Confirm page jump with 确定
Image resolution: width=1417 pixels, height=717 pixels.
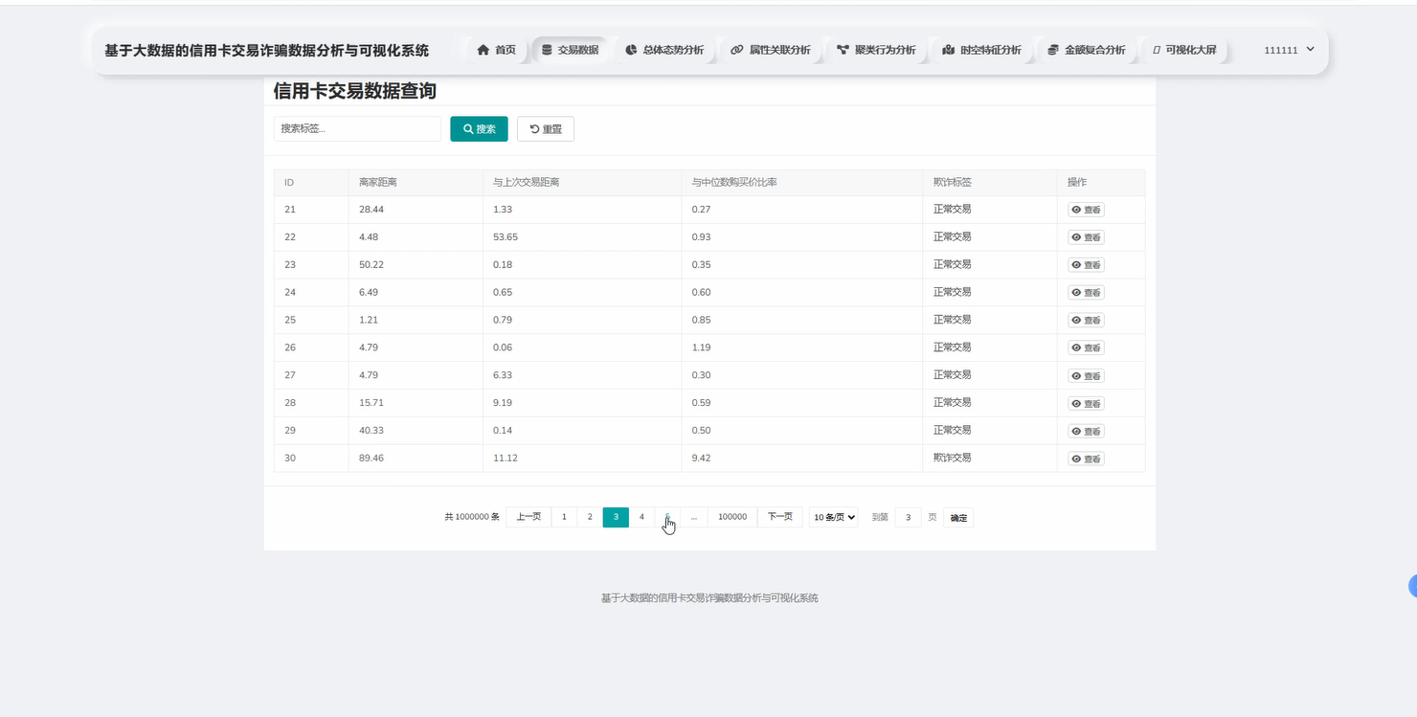tap(958, 518)
